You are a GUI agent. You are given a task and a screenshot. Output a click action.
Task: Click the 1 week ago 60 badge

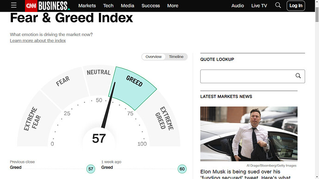[x=182, y=169]
